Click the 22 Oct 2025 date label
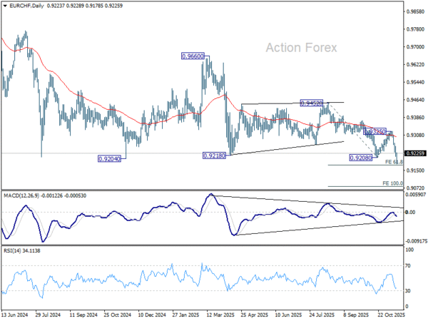The height and width of the screenshot is (321, 428). [x=389, y=314]
